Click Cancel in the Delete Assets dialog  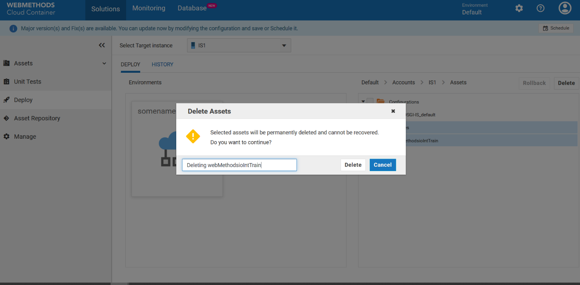(x=383, y=165)
